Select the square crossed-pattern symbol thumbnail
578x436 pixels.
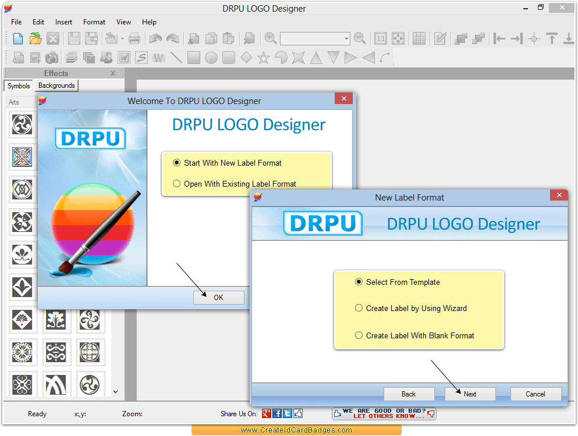[x=23, y=157]
